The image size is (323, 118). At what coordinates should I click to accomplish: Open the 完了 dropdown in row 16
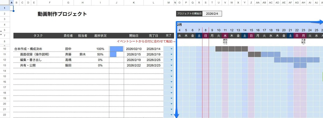171,82
